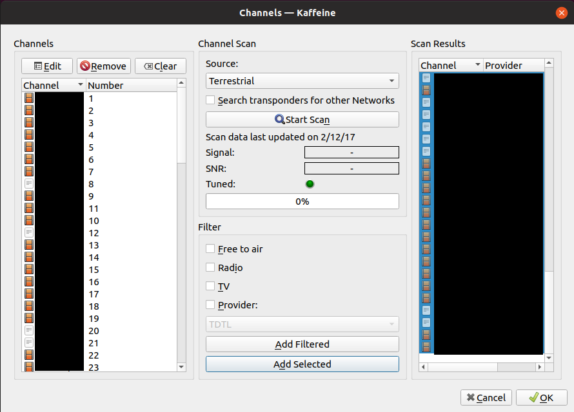Start the channel scan
Viewport: 574px width, 412px height.
click(302, 120)
